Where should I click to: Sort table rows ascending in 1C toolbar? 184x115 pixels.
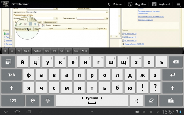(40, 25)
